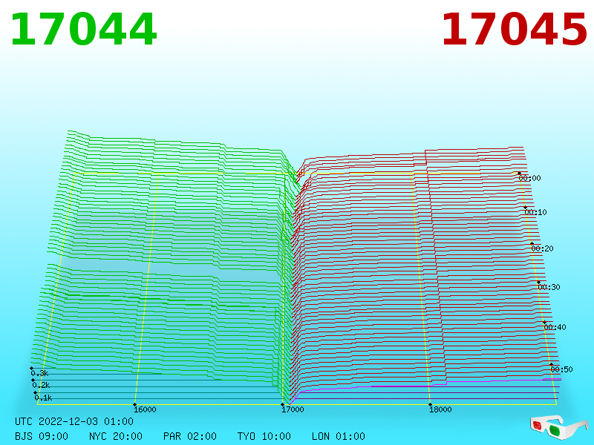The height and width of the screenshot is (445, 594).
Task: Click the NYC 20:00 time label
Action: point(116,436)
